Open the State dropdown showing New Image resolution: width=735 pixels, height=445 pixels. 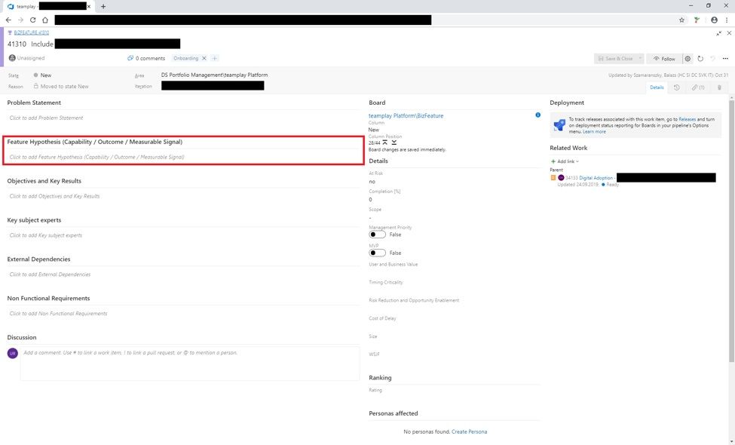pyautogui.click(x=46, y=75)
